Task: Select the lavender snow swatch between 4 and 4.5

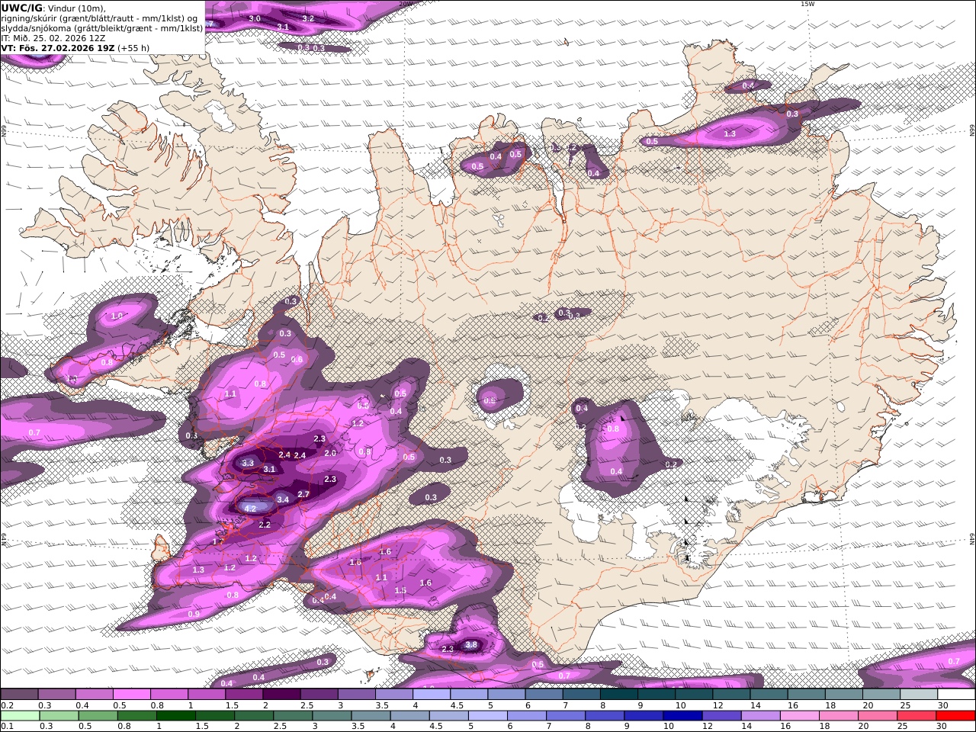Action: coord(431,695)
